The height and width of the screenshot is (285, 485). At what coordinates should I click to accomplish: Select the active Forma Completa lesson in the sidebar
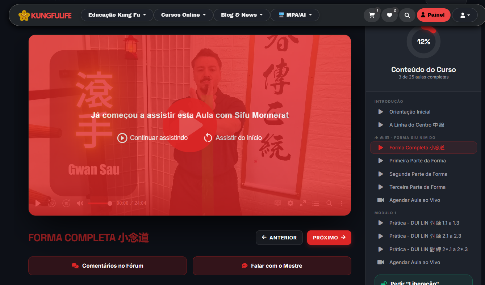(x=423, y=148)
